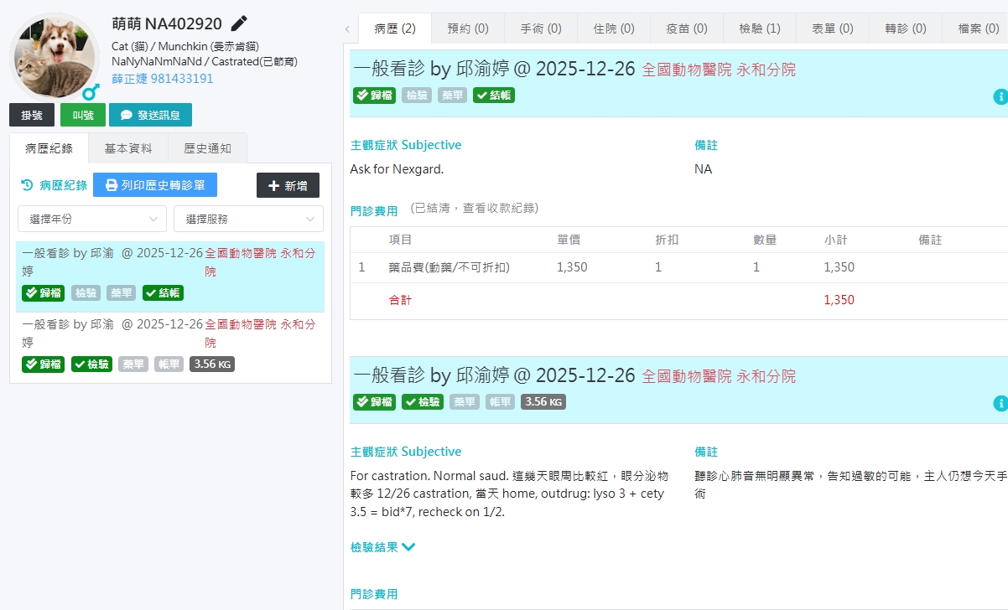
Task: Click the info icon on first visit header
Action: [1000, 97]
